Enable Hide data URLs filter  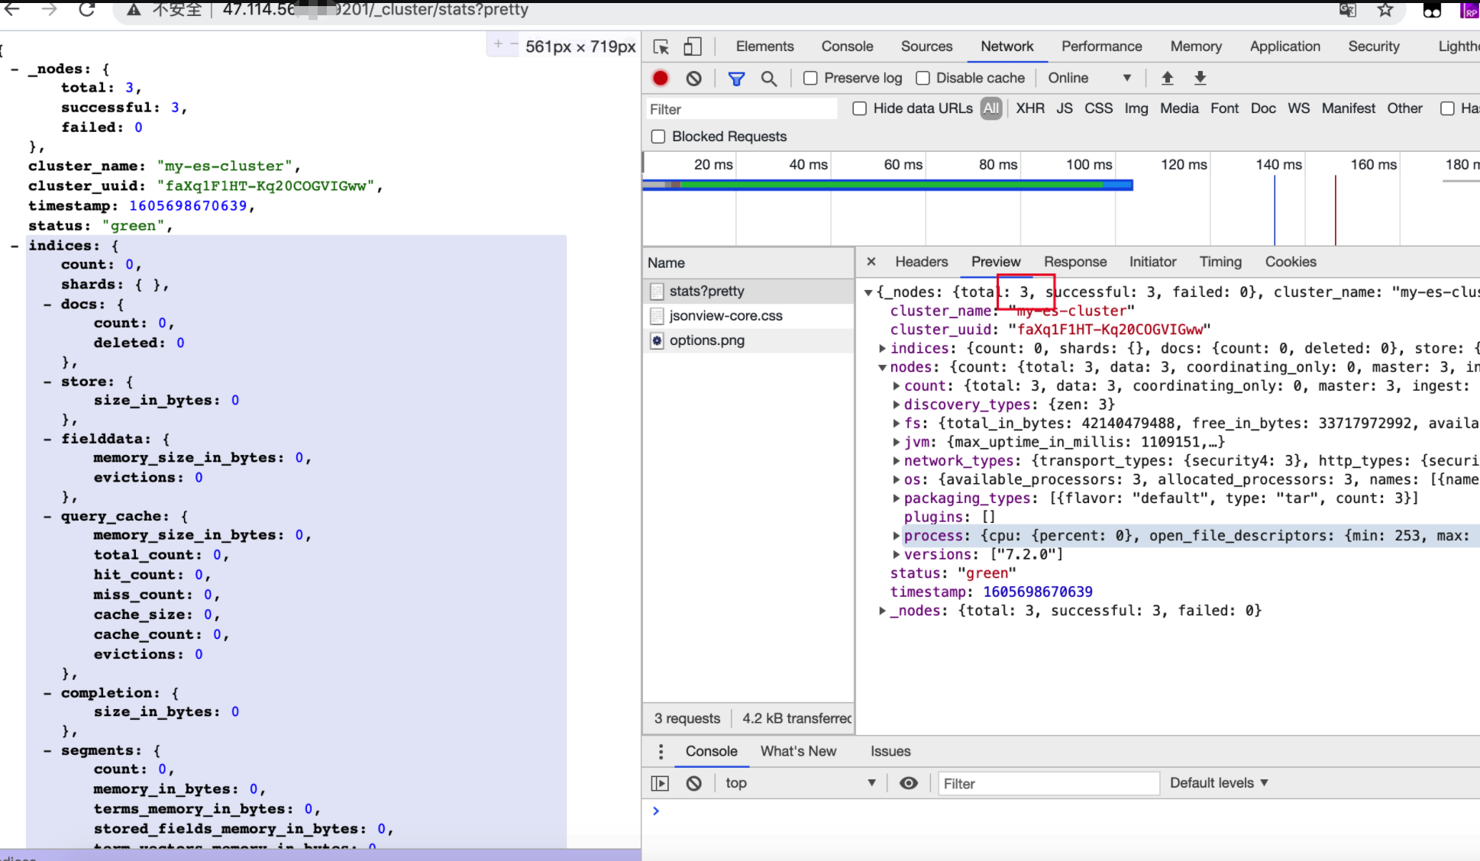859,108
